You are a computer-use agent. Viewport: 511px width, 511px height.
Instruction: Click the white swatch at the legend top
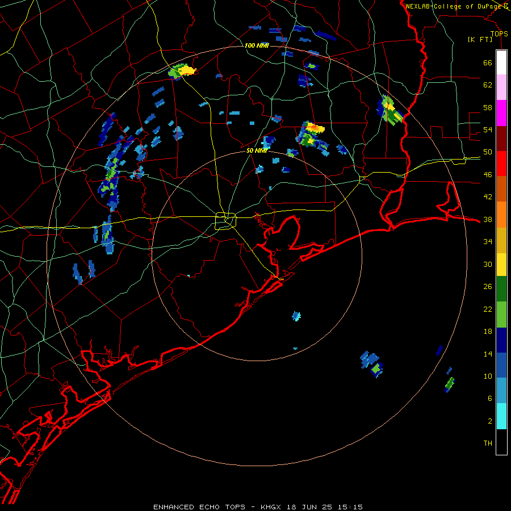(x=501, y=62)
